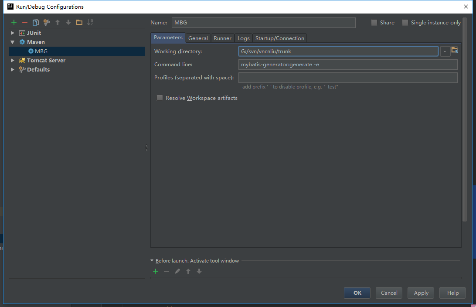Screen dimensions: 476x307
Task: Enable Resolve Workspace artifacts
Action: (x=160, y=98)
